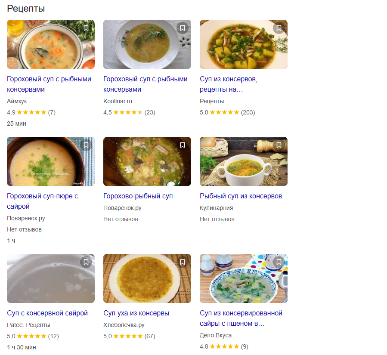Bookmark the Аймкук pea soup recipe
Viewport: 387px width, 355px height.
point(86,28)
